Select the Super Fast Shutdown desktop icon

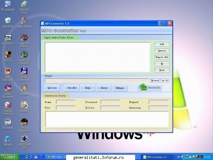[x=24, y=57]
